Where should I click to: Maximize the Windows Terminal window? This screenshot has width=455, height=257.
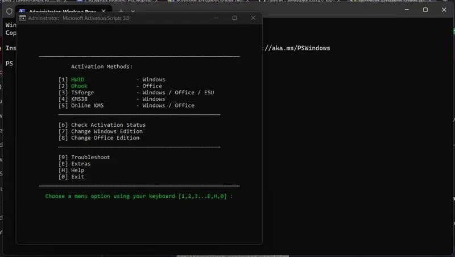[425, 10]
